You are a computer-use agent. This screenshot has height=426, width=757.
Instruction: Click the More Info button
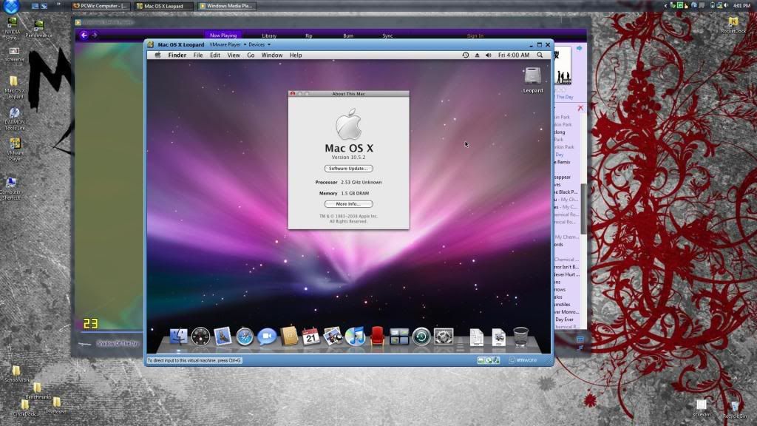[349, 204]
